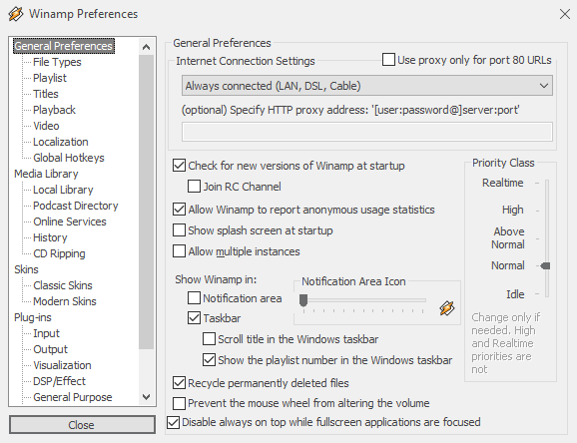Enable the Join RC Channel checkbox
The height and width of the screenshot is (443, 577).
pyautogui.click(x=194, y=187)
